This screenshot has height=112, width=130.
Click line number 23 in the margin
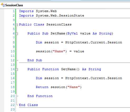pyautogui.click(x=13, y=109)
